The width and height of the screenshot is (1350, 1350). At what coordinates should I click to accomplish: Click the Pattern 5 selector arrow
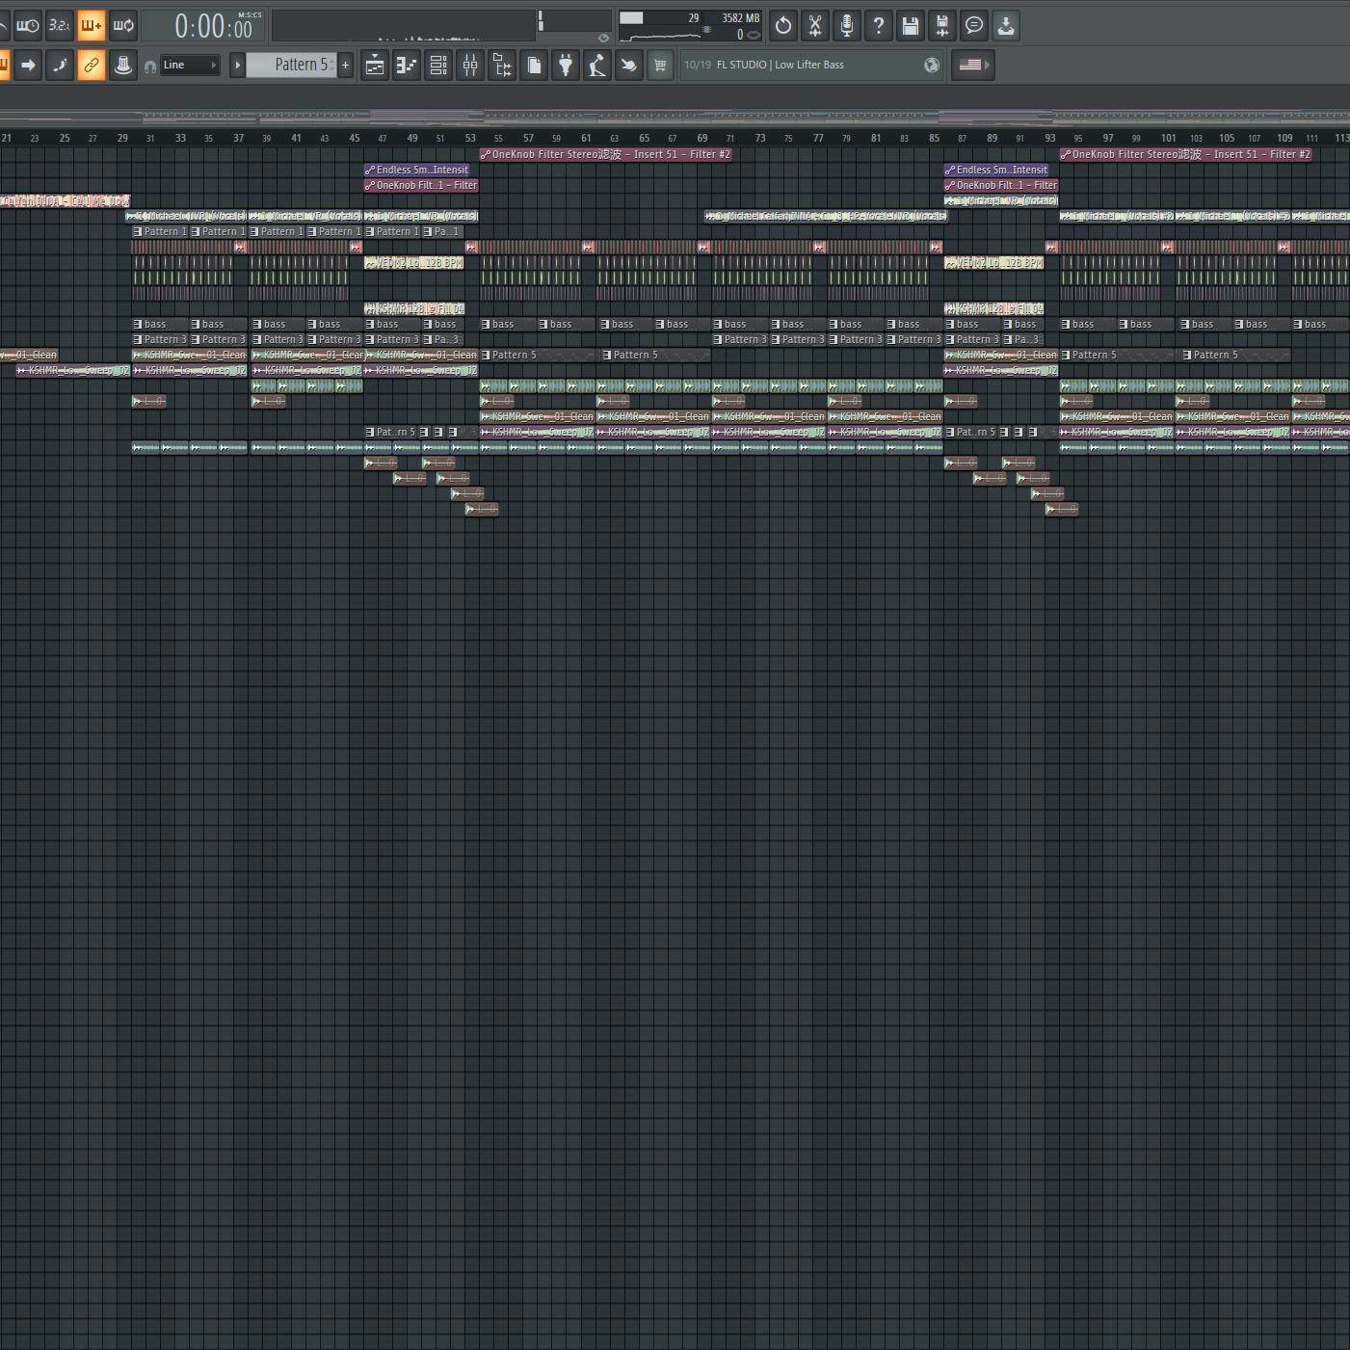point(238,65)
